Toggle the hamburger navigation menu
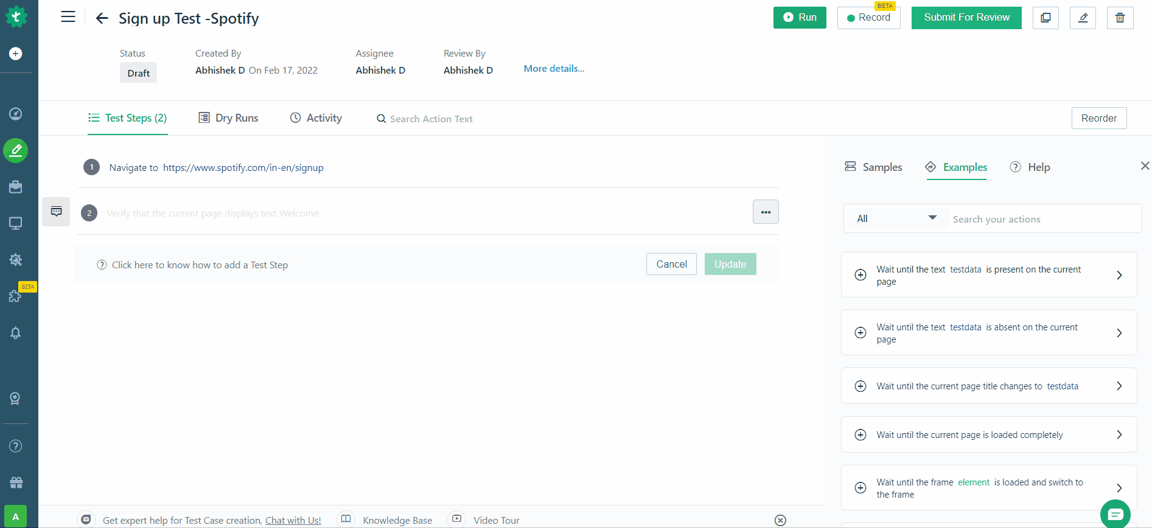Viewport: 1152px width, 528px height. 68,17
